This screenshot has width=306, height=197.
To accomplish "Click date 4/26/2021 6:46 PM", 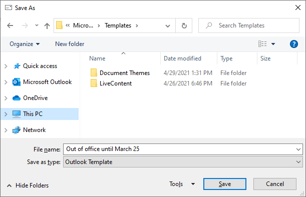I will (188, 83).
